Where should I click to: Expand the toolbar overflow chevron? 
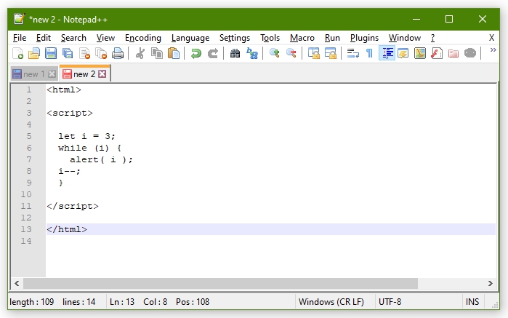(493, 50)
